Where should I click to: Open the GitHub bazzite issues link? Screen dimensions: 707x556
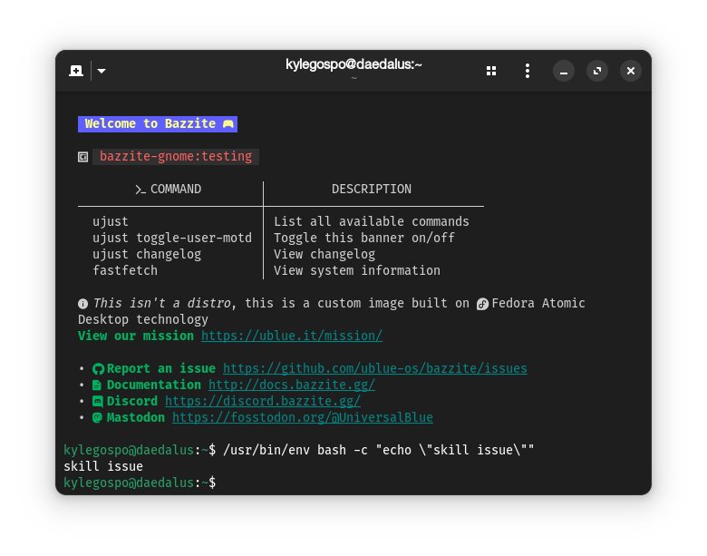pos(374,368)
